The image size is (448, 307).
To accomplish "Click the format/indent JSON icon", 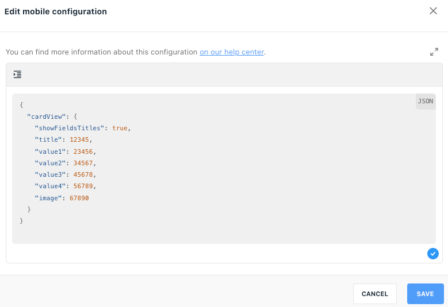I will coord(17,75).
